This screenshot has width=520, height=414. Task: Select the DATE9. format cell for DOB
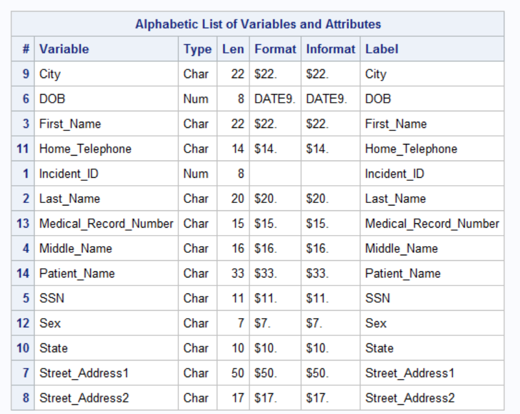tap(274, 99)
